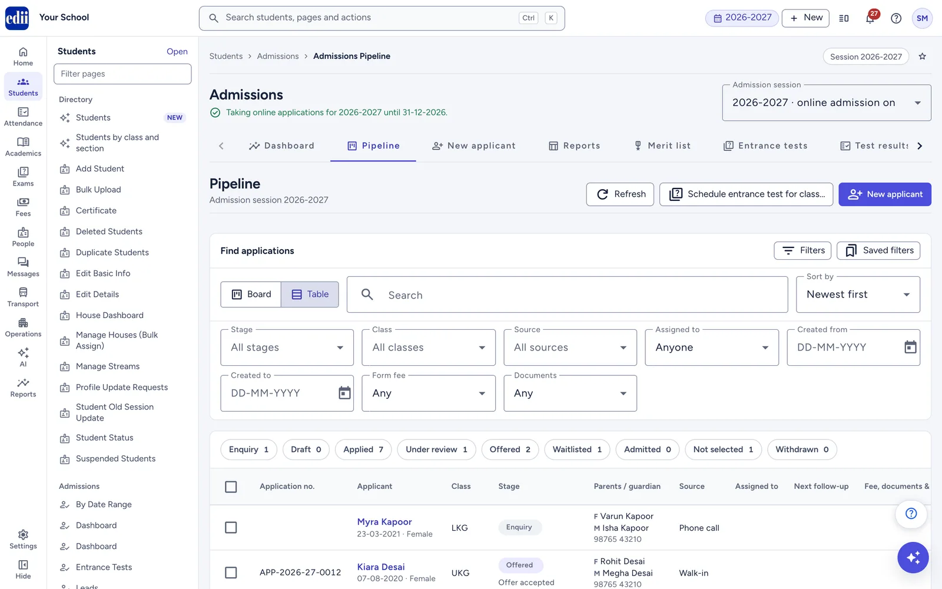The height and width of the screenshot is (589, 942).
Task: Switch to Table view
Action: coord(310,294)
